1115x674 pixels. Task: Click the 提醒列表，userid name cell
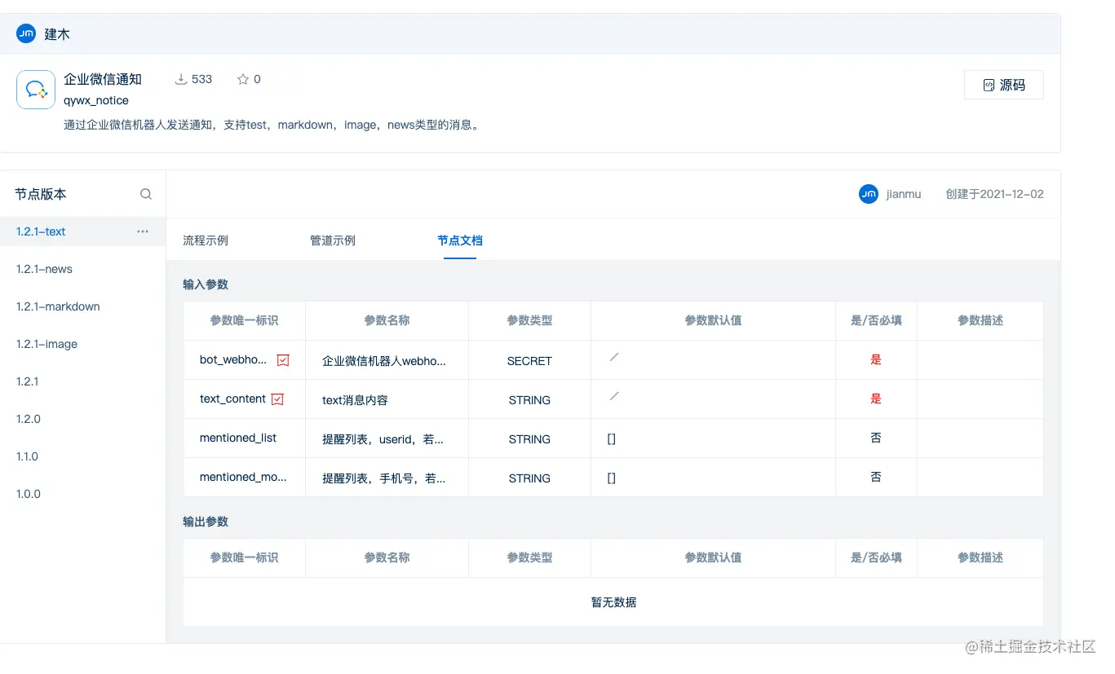(x=387, y=438)
